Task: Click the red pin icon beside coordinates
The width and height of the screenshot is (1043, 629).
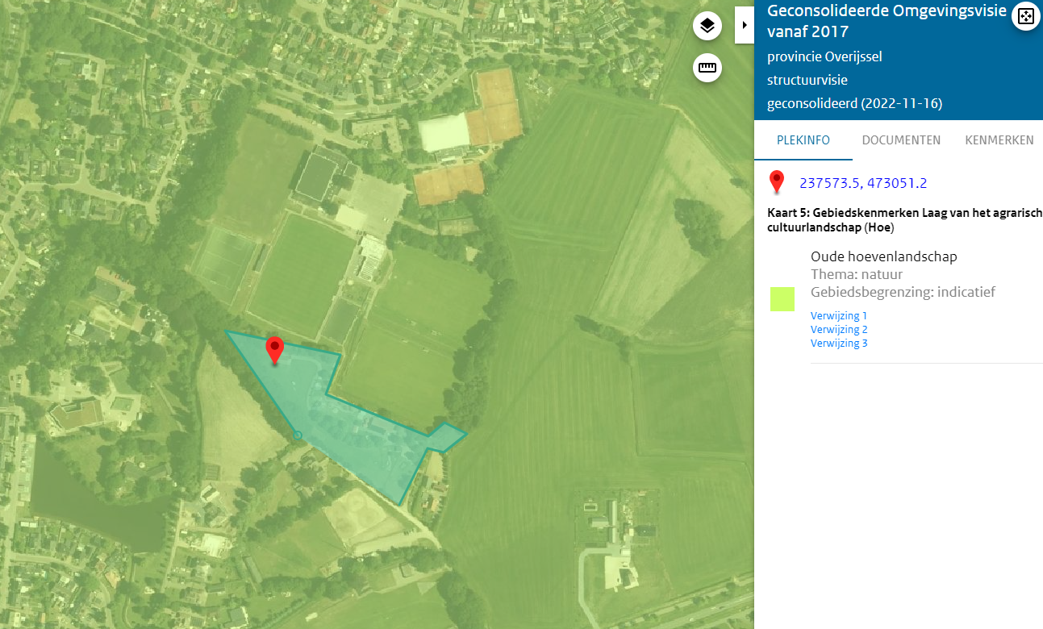Action: [x=777, y=182]
